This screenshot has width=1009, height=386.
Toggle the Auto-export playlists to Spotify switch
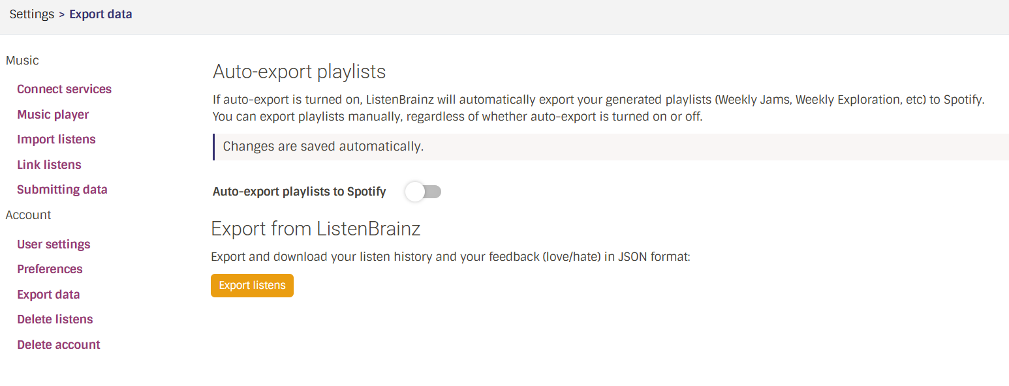click(x=423, y=192)
